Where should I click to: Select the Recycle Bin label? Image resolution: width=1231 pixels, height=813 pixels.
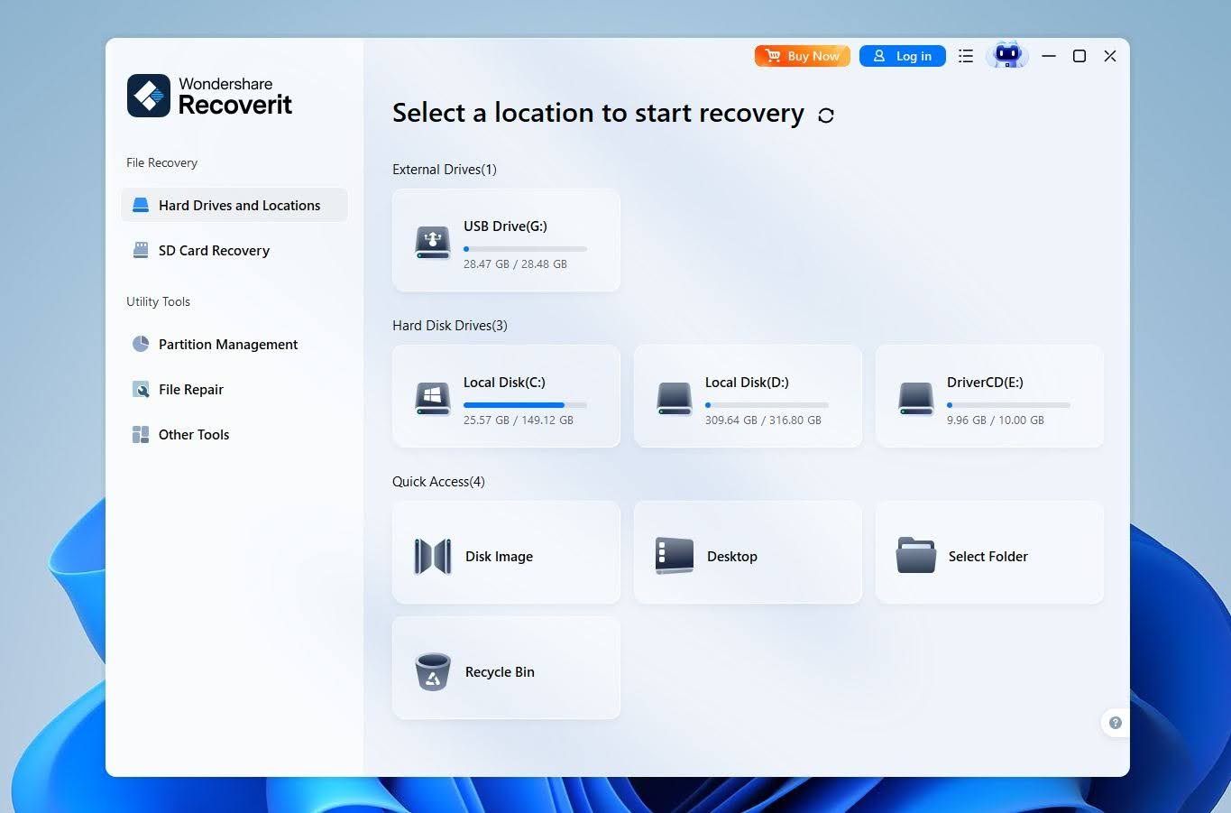[x=500, y=672]
